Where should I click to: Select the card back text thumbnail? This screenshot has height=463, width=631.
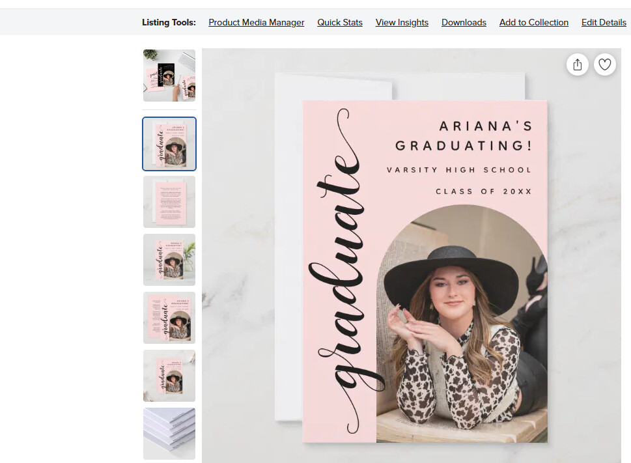point(169,202)
